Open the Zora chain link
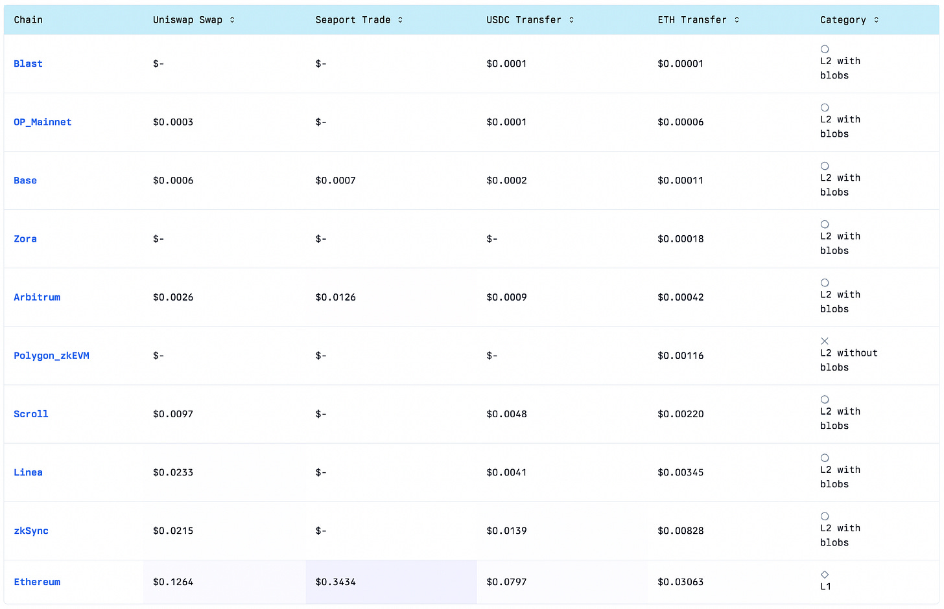The height and width of the screenshot is (609, 944). click(x=25, y=238)
